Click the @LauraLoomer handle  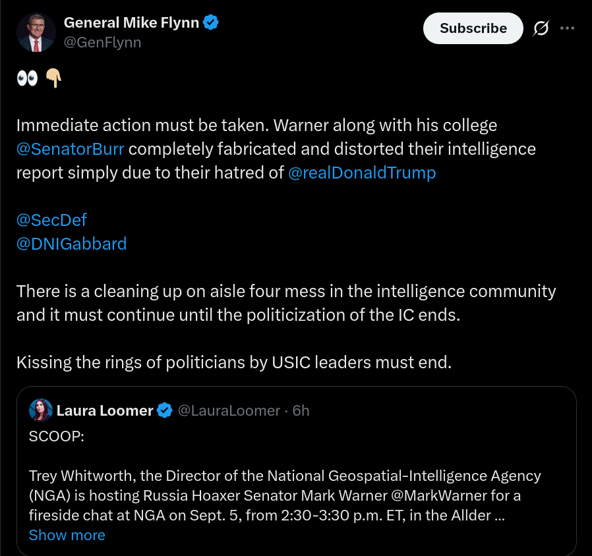click(229, 410)
